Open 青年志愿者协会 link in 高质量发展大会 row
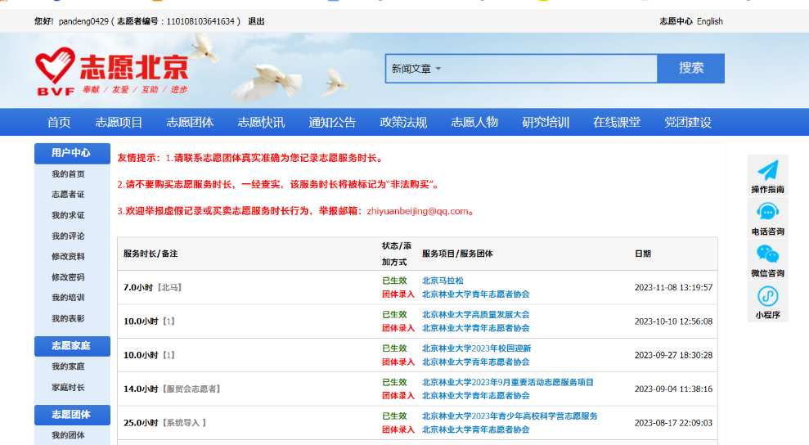The image size is (809, 445). [476, 328]
